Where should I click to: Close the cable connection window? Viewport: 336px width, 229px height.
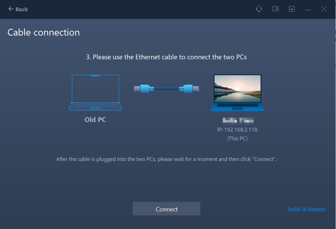(324, 9)
